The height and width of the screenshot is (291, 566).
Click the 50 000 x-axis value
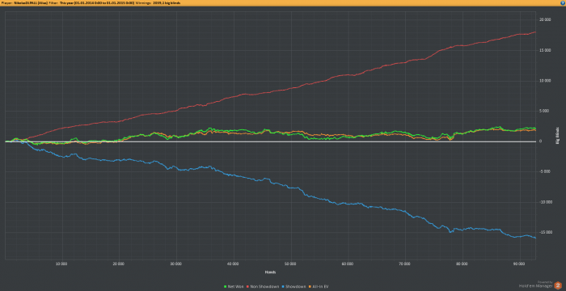click(290, 264)
